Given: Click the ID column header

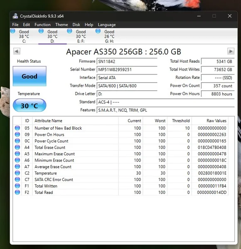Looking at the screenshot, I should tap(27, 121).
